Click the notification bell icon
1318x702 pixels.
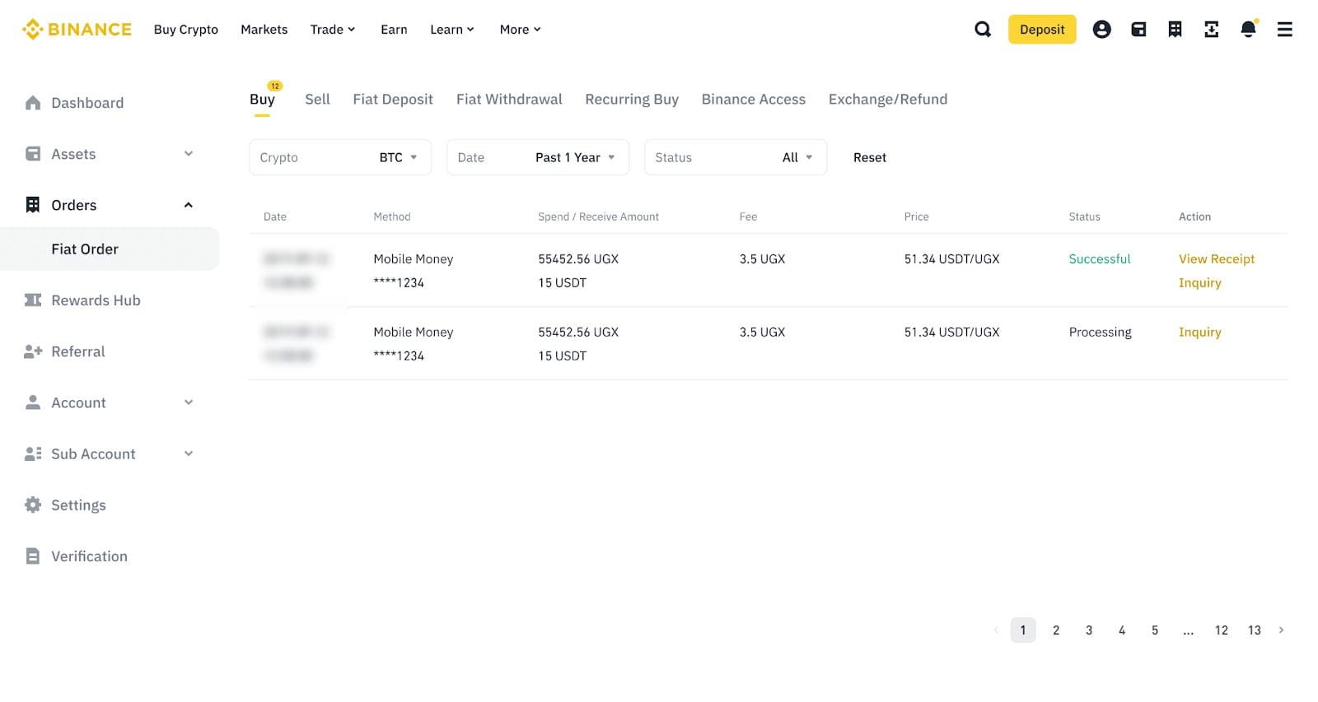click(x=1248, y=30)
